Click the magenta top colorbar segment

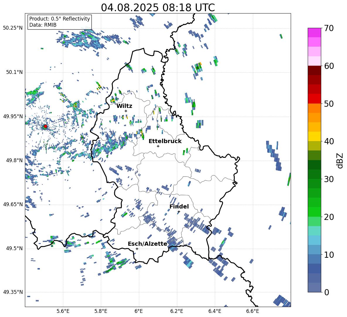[x=314, y=33]
